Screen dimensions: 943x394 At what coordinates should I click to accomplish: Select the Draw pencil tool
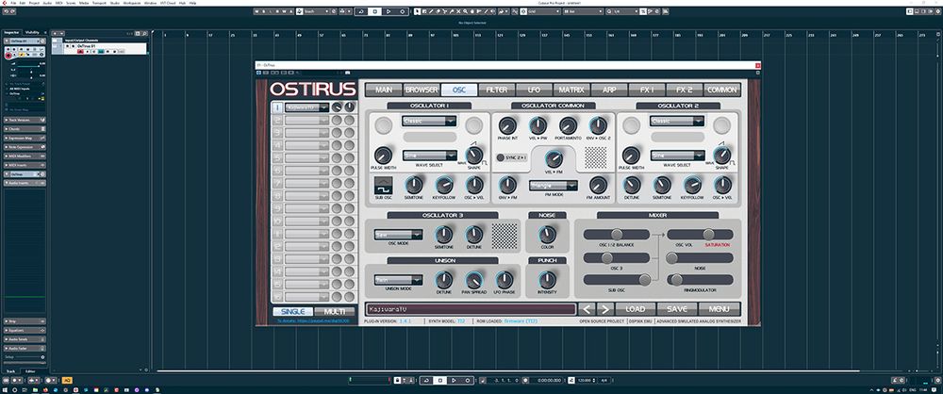click(x=431, y=11)
